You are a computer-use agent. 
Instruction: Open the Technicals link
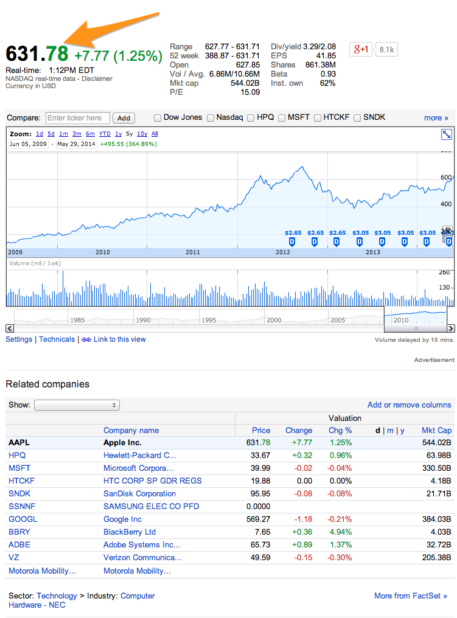click(x=57, y=339)
